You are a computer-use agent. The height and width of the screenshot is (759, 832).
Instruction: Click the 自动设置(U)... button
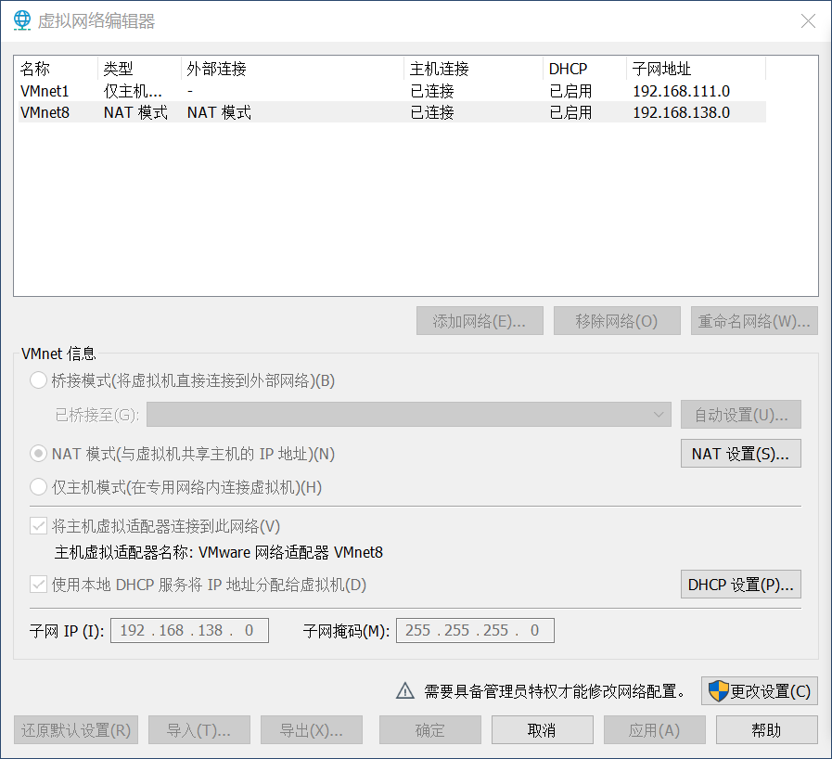point(741,415)
